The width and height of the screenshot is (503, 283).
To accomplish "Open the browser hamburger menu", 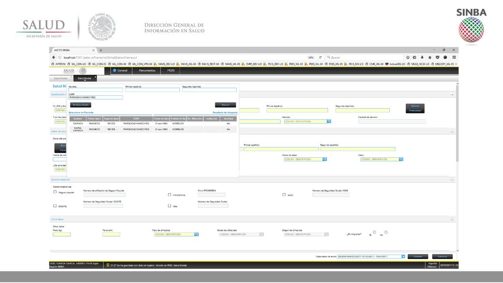I will click(x=454, y=57).
